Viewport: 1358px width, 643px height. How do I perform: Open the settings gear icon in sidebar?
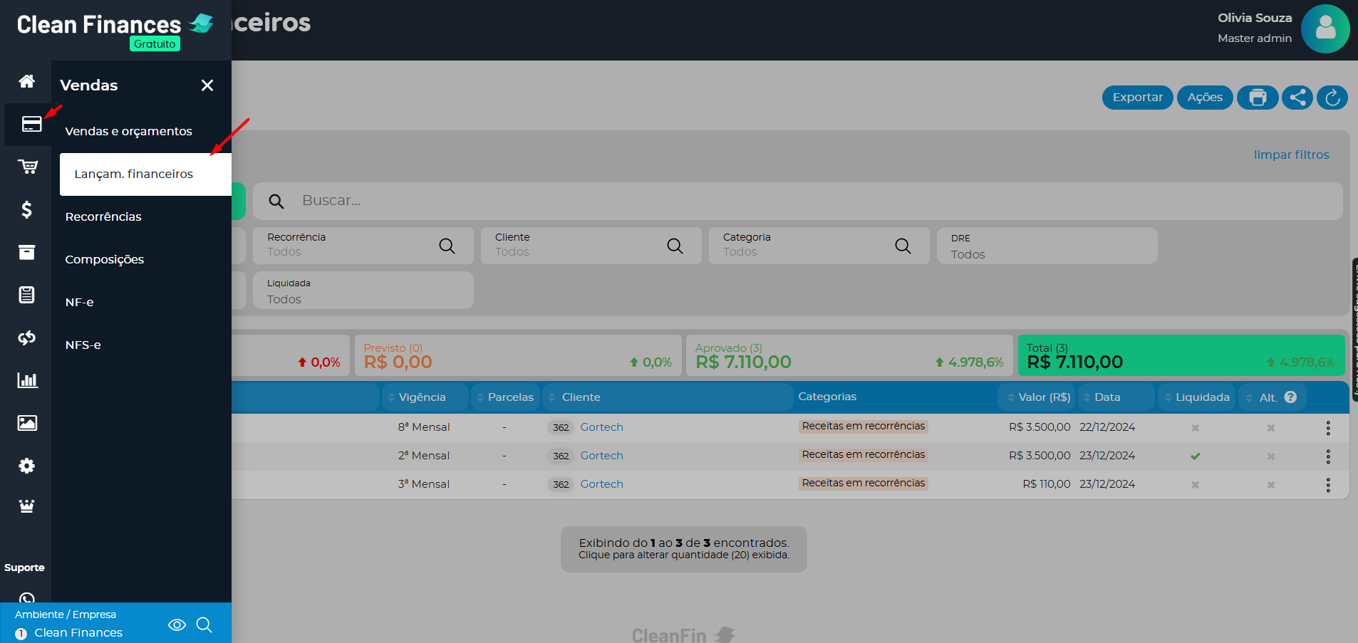(26, 466)
